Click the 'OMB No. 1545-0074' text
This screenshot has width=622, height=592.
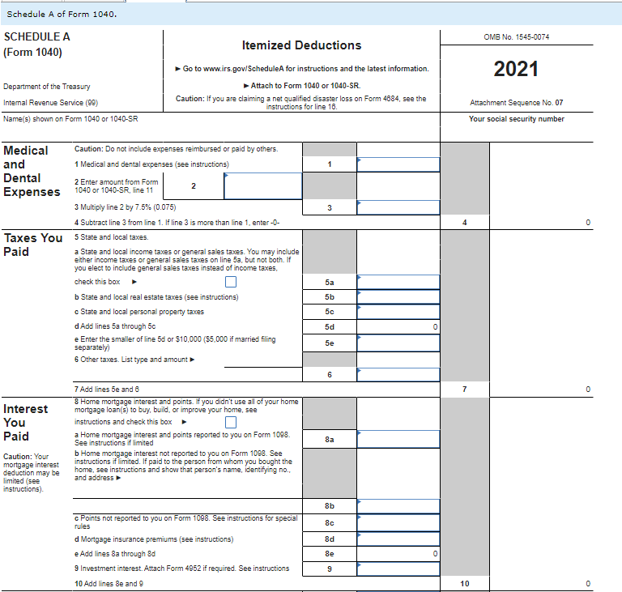[517, 37]
